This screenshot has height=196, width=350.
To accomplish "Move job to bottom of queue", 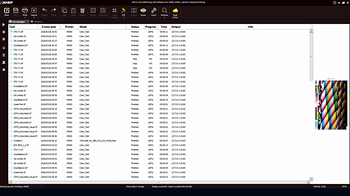I will click(x=4, y=70).
